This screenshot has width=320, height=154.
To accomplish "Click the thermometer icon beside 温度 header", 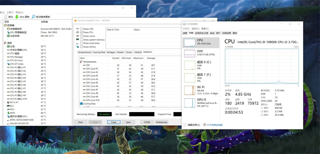I will [5, 43].
